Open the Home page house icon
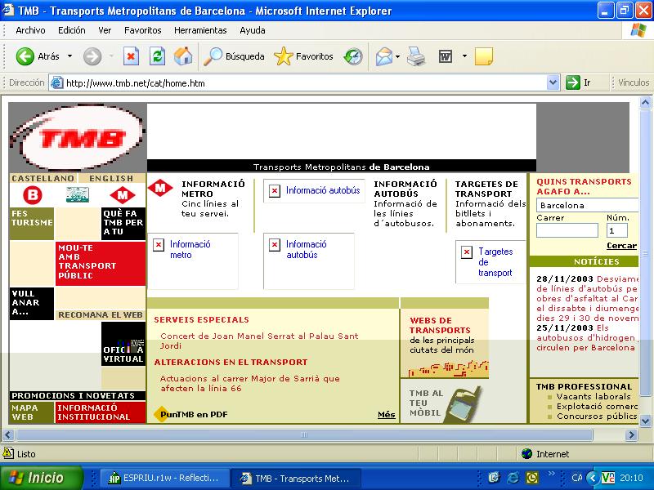The height and width of the screenshot is (490, 654). point(183,56)
